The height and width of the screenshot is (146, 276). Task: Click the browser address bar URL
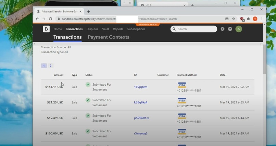tap(119, 19)
